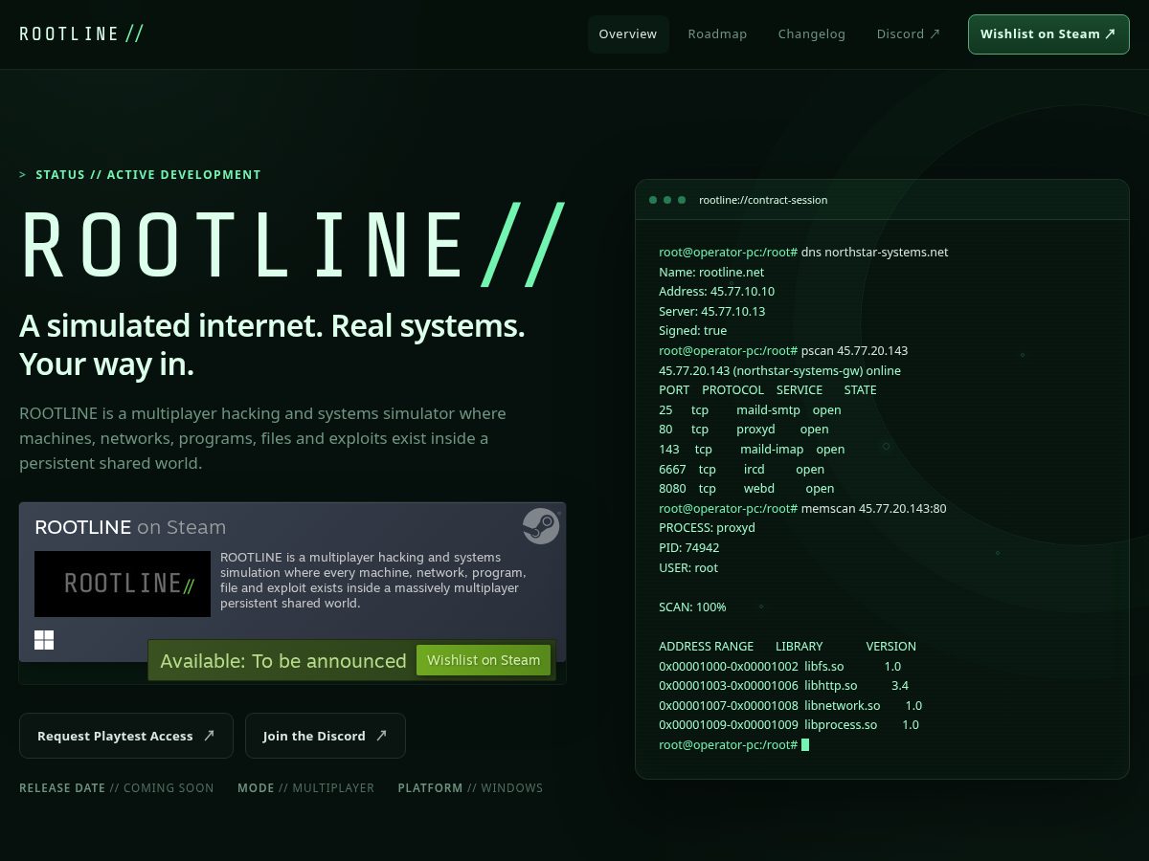Click the ROOTLINE // logo in header
The width and height of the screenshot is (1149, 861).
81,33
